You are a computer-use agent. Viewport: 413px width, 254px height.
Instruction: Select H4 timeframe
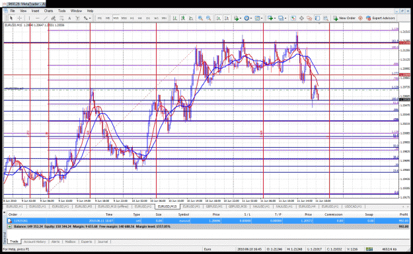pos(140,18)
